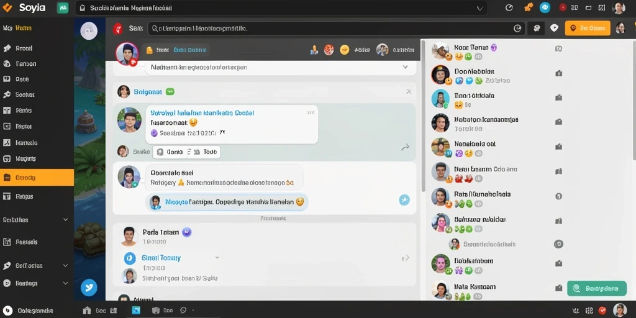Click the yellow smiley emoji in chat header

[x=344, y=50]
